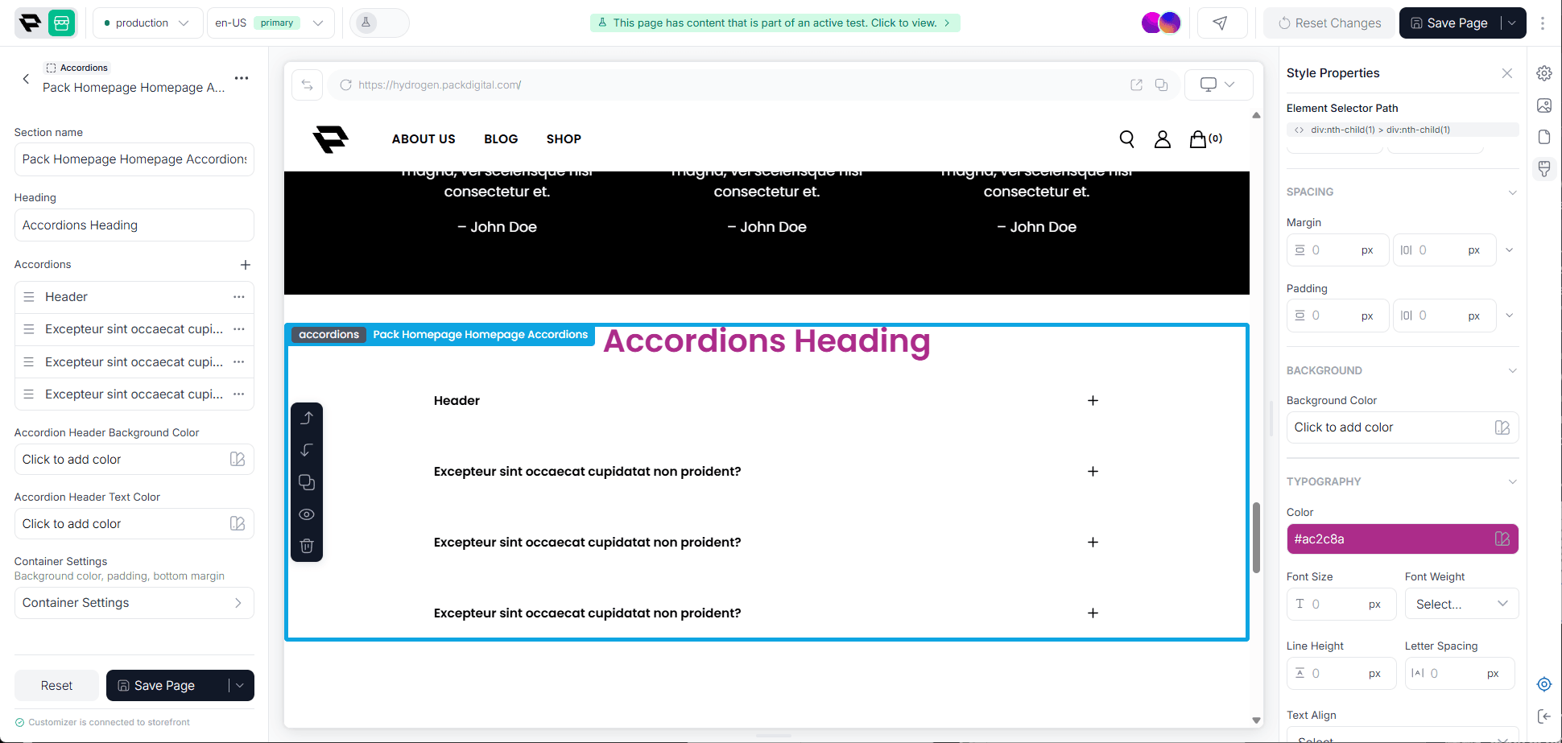Open the BLOG menu item in storefront
This screenshot has height=743, width=1562.
click(x=501, y=139)
